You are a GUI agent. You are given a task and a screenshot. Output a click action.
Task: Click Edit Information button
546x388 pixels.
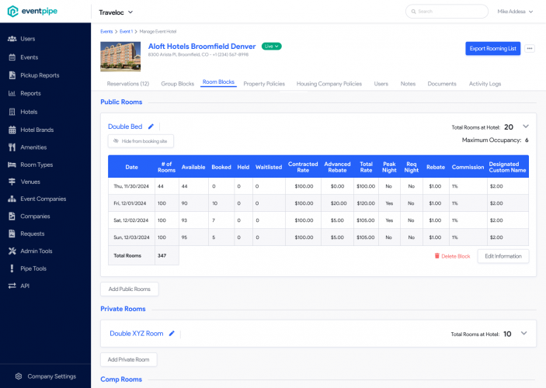503,256
